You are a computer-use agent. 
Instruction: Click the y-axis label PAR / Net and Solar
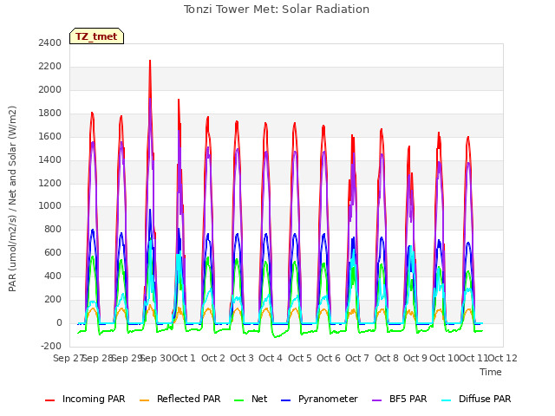tap(12, 198)
